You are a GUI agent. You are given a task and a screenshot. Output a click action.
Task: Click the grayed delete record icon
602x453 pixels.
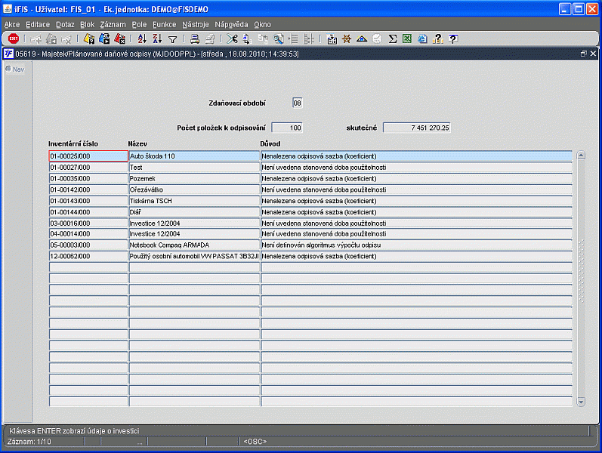(x=66, y=39)
